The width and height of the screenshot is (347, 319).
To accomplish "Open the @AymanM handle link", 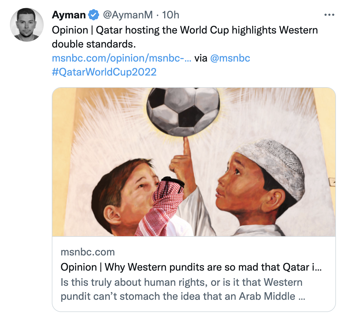I will (x=128, y=15).
